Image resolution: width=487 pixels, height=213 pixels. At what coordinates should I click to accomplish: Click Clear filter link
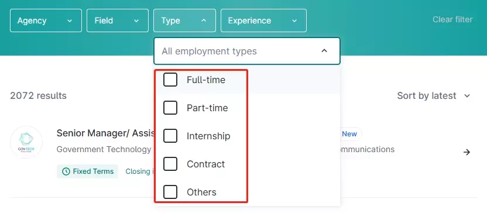452,19
